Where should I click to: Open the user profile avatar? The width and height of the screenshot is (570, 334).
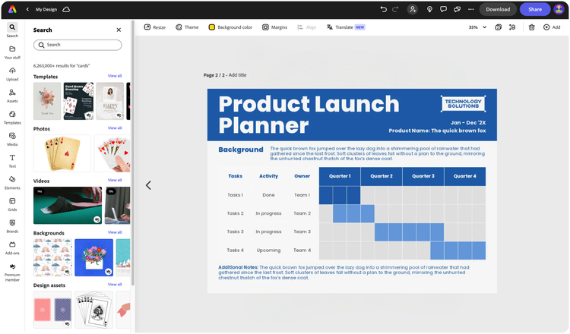click(559, 9)
